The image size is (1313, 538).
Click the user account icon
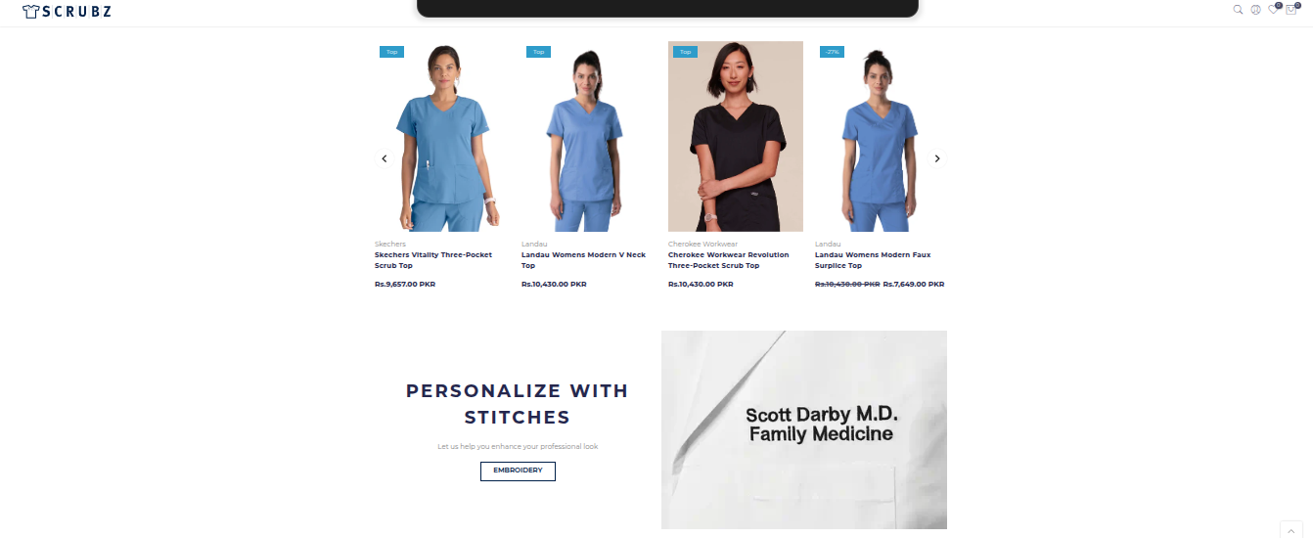pyautogui.click(x=1255, y=10)
